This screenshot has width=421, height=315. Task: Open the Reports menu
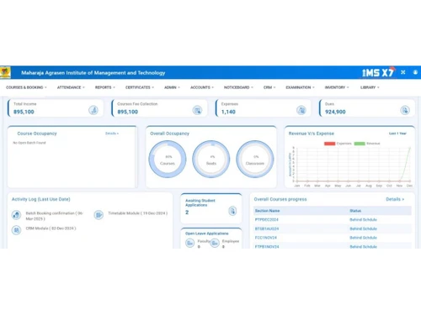point(105,87)
